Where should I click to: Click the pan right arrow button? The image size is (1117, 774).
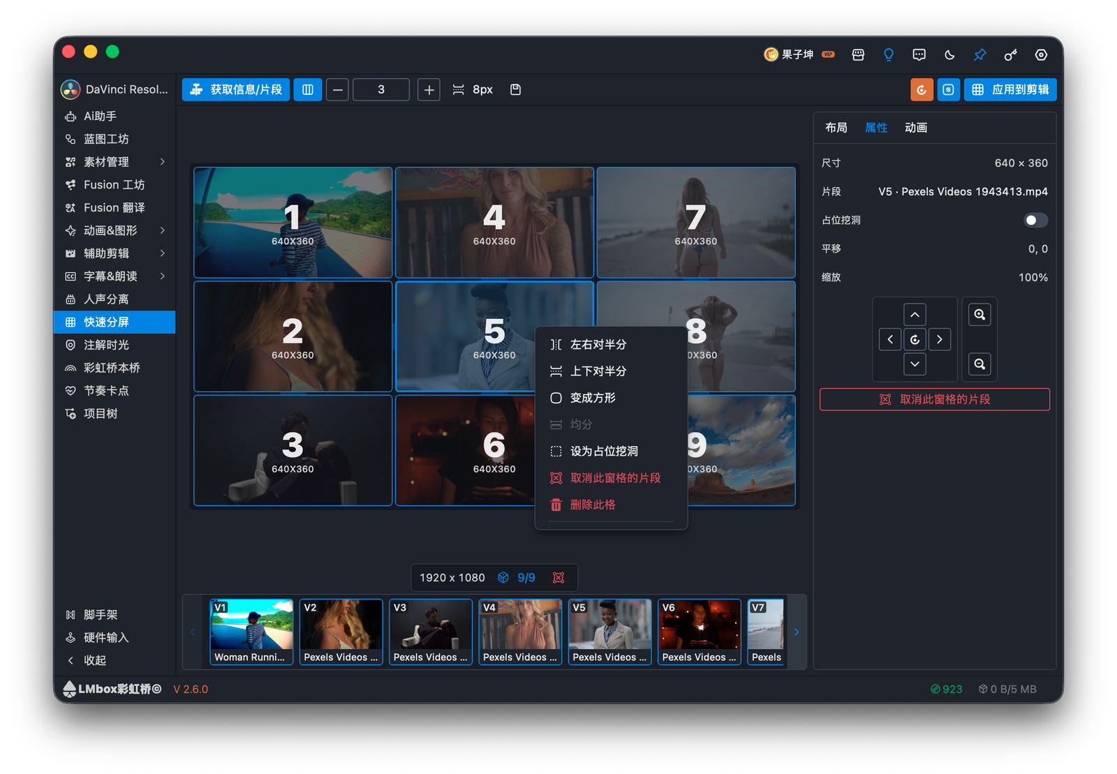click(940, 340)
